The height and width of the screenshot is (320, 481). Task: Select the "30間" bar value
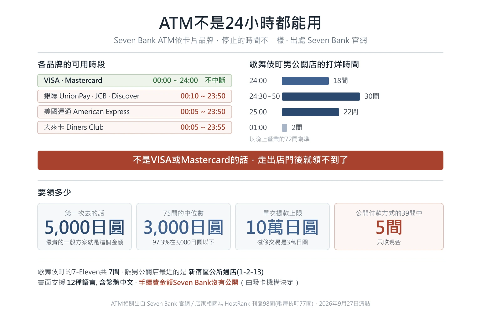[372, 96]
